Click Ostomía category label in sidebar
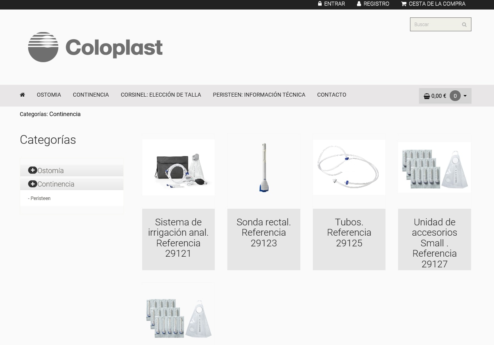Screen dimensions: 494x345 pyautogui.click(x=51, y=171)
